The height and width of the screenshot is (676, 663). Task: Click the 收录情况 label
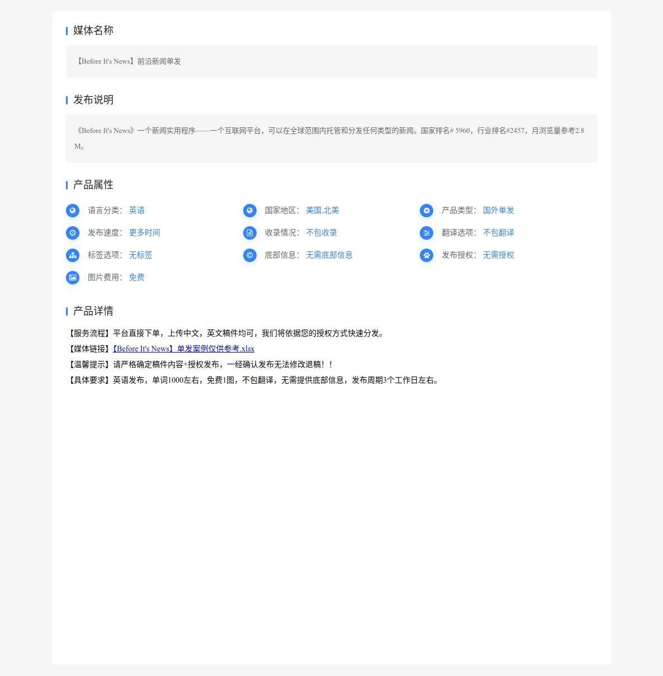tap(282, 233)
